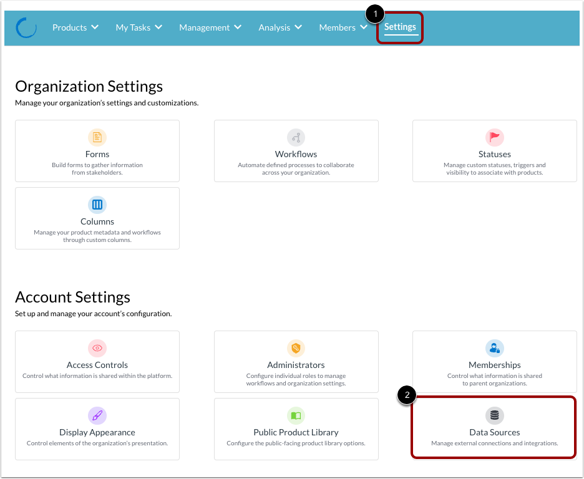Click the Public Product Library book icon
Viewport: 584px width, 479px height.
(296, 415)
